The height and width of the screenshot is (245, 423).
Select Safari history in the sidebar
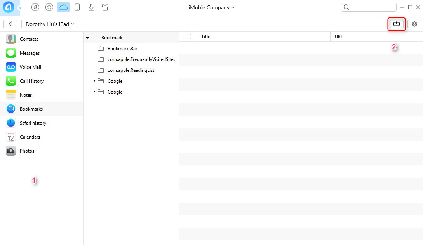click(x=42, y=123)
